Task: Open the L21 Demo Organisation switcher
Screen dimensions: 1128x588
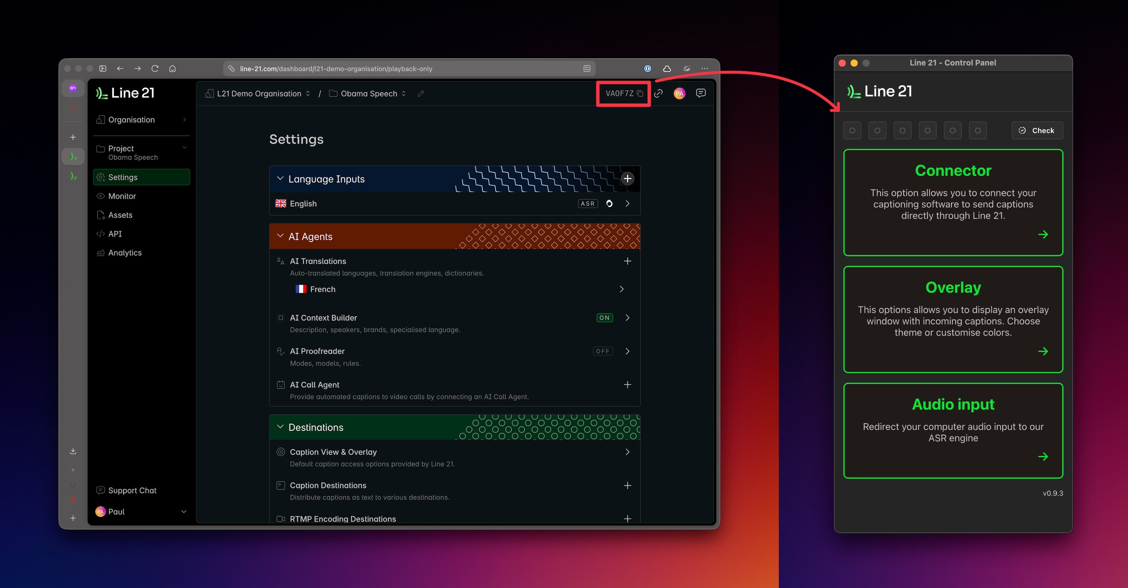Action: [258, 94]
